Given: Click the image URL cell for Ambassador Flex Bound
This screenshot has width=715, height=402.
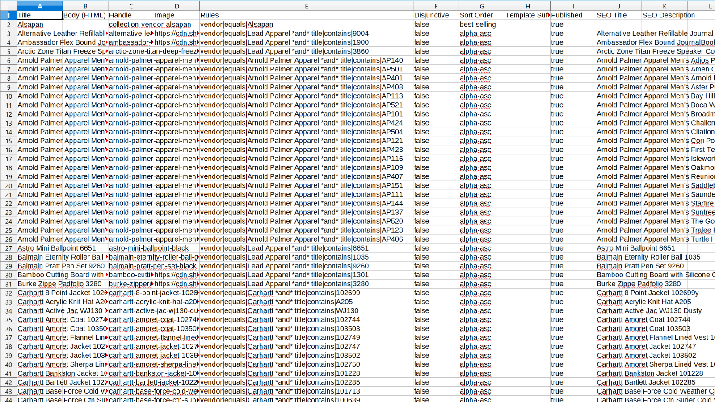Looking at the screenshot, I should tap(177, 42).
